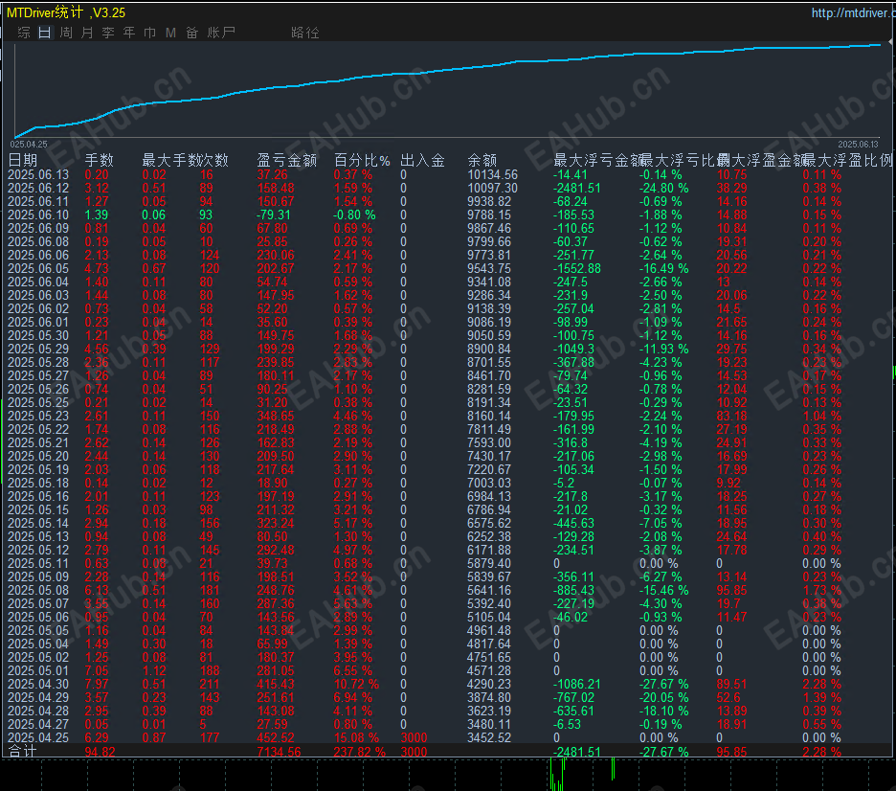896x791 pixels.
Task: Select the 2025.06.10 losing day date
Action: click(38, 215)
